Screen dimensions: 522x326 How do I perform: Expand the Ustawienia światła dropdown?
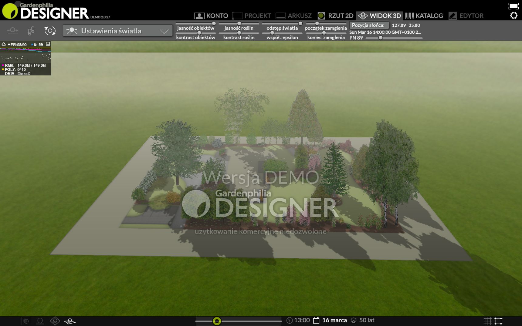[118, 31]
